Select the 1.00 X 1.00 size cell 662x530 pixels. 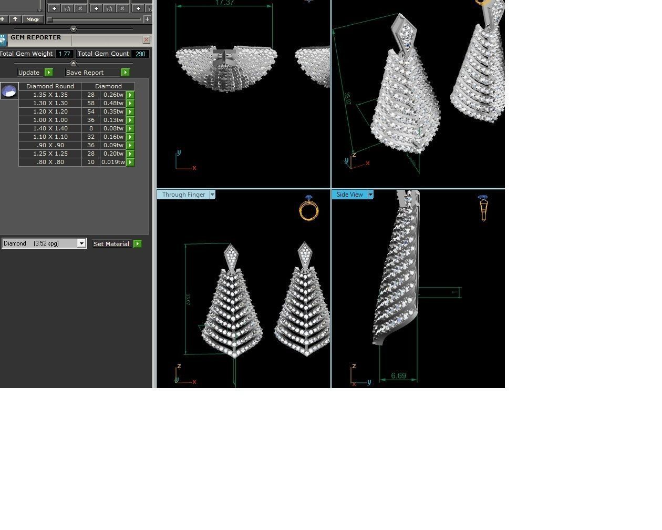pyautogui.click(x=50, y=120)
